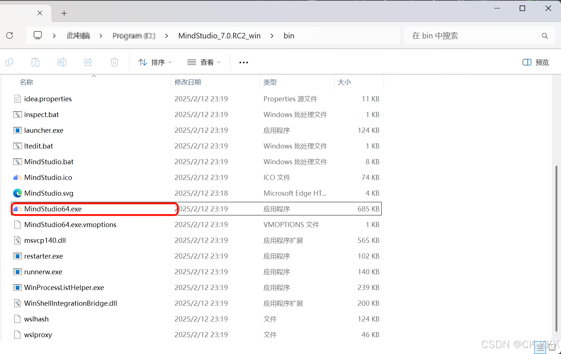Select the MindStudio64.exe.vmoptions file icon

tap(17, 225)
